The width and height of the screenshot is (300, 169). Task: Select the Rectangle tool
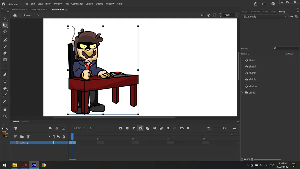(5, 60)
